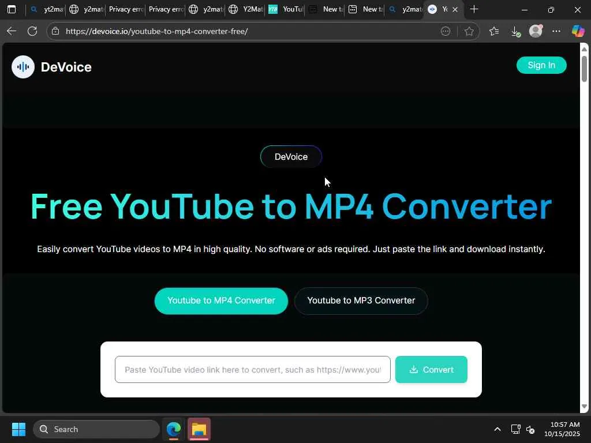
Task: Add page to favorites star icon
Action: tap(469, 31)
